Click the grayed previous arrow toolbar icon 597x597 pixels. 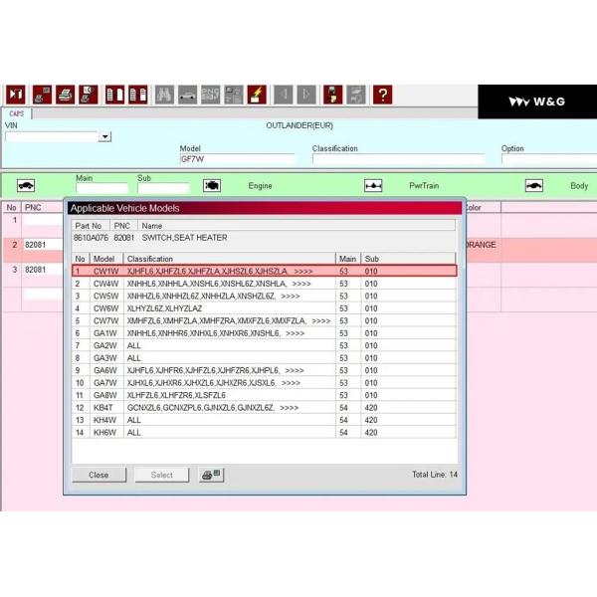pyautogui.click(x=284, y=95)
